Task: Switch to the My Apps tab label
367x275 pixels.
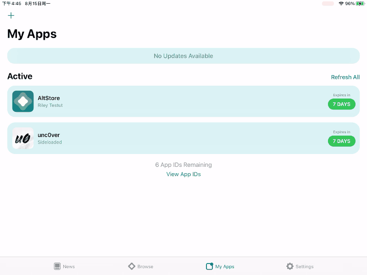Action: click(x=225, y=267)
